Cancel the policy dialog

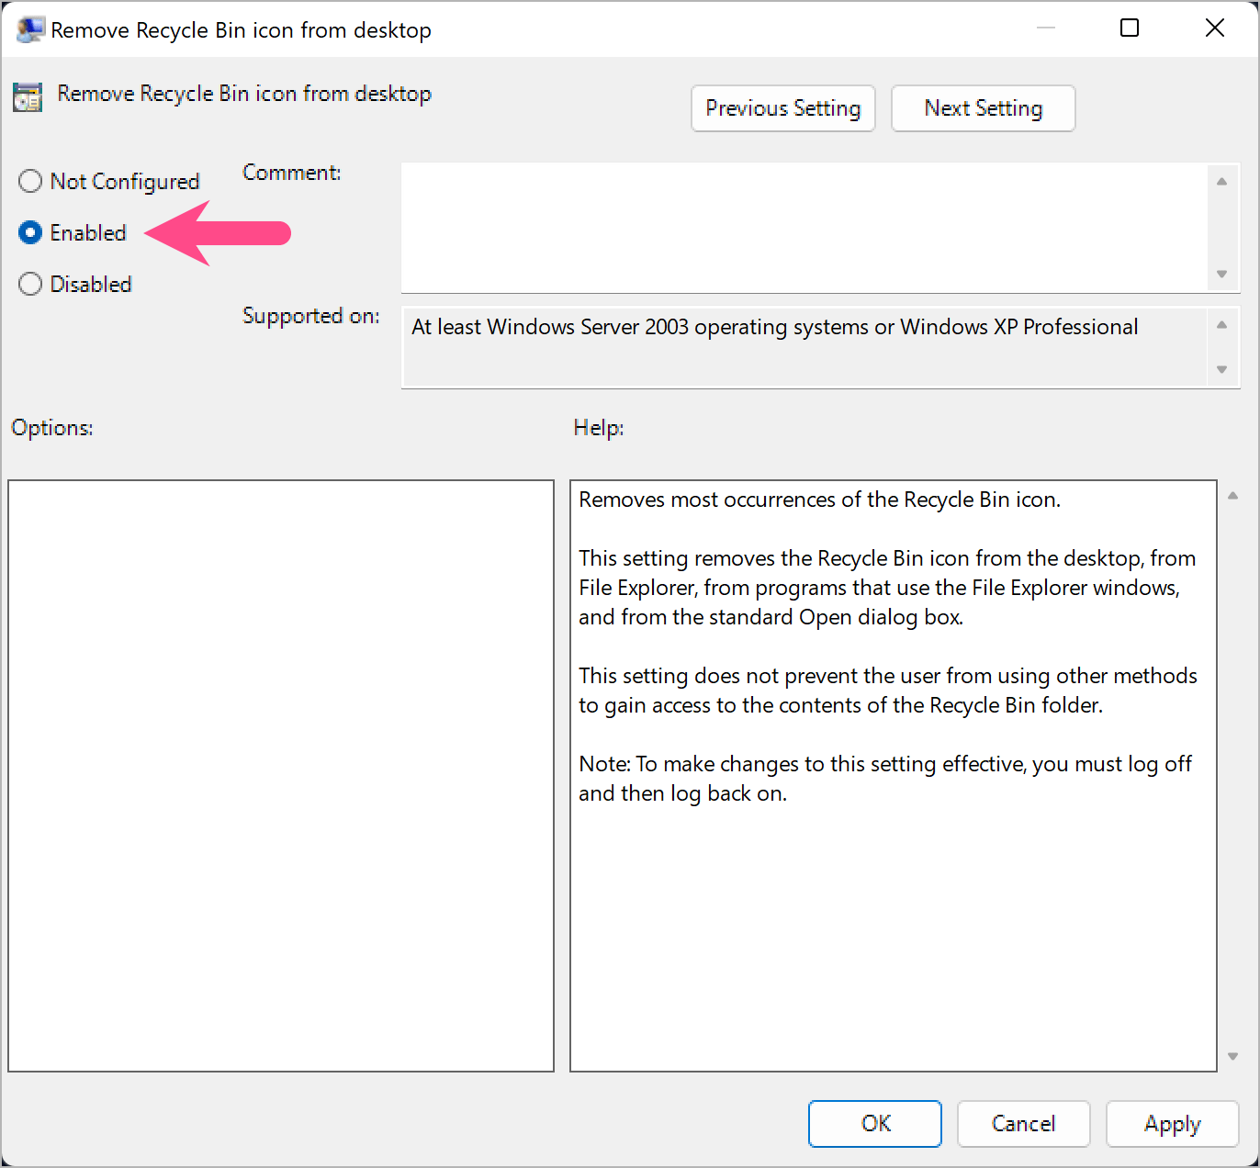pos(1024,1124)
